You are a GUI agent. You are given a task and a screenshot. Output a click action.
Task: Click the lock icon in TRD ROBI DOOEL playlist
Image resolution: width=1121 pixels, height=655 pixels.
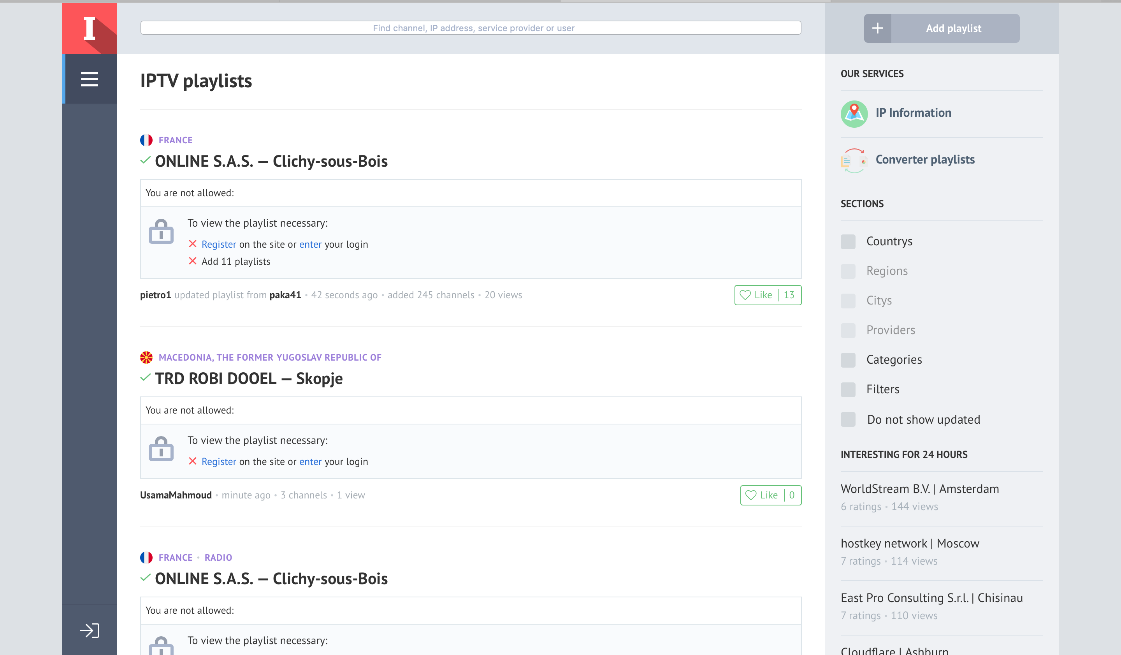pos(161,449)
